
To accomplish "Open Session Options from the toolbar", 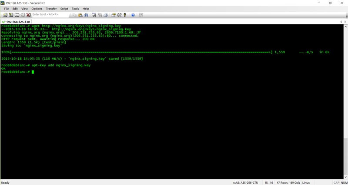I will 114,15.
